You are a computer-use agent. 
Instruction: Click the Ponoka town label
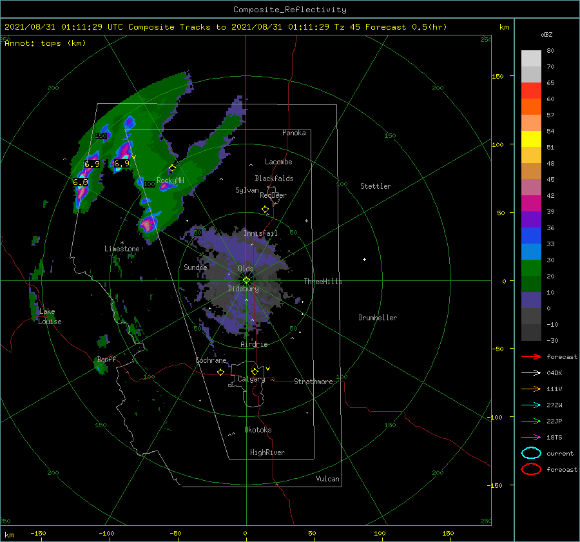pos(294,133)
